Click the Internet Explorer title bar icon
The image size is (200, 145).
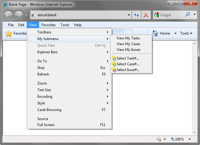[5, 5]
